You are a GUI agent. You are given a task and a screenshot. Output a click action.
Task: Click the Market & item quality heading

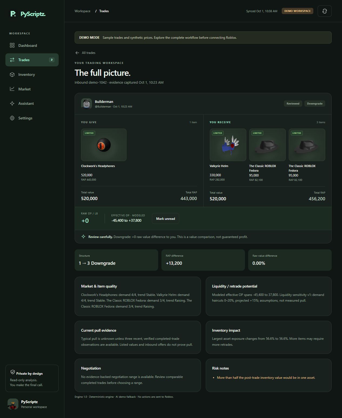coord(99,286)
